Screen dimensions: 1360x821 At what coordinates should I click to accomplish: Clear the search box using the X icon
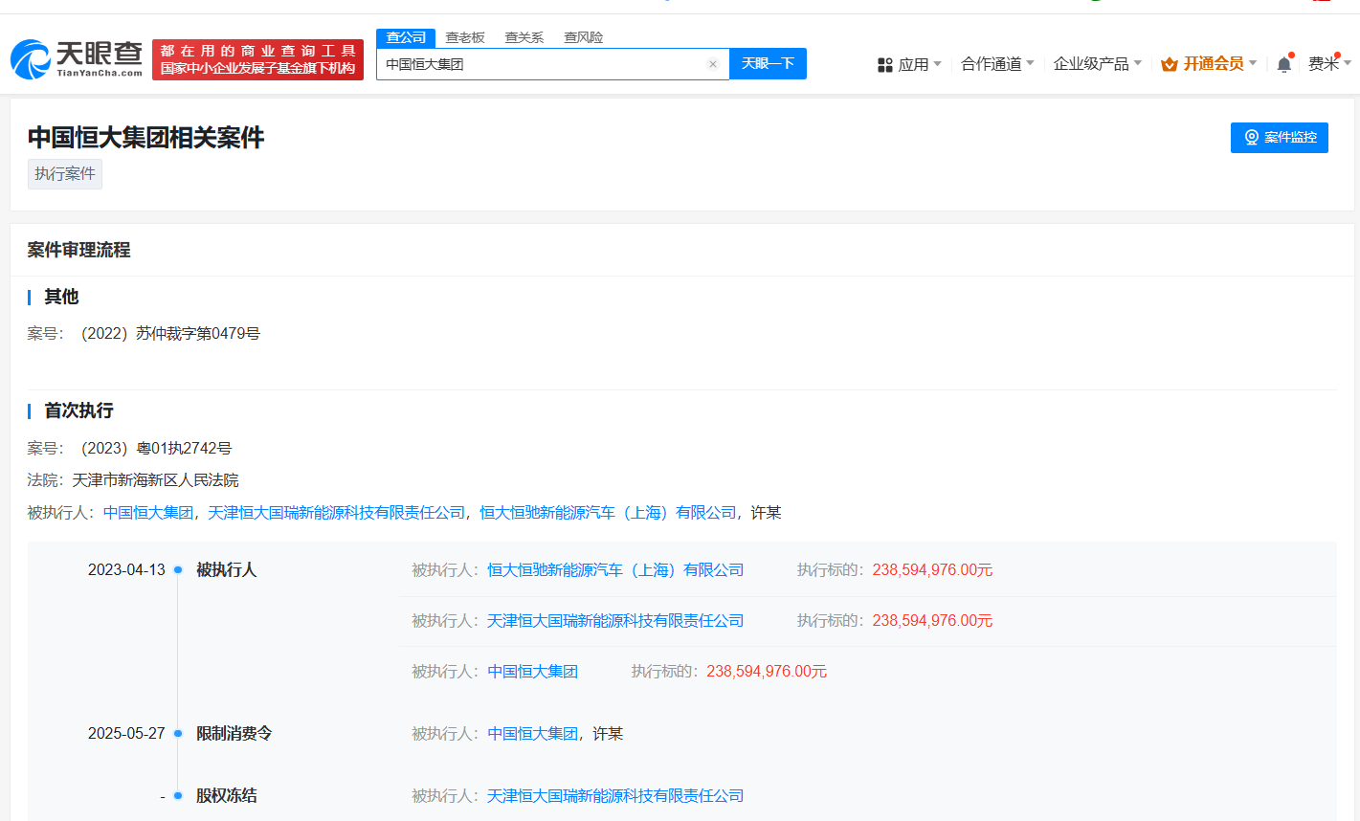point(712,63)
